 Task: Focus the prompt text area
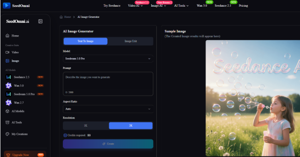[x=108, y=84]
